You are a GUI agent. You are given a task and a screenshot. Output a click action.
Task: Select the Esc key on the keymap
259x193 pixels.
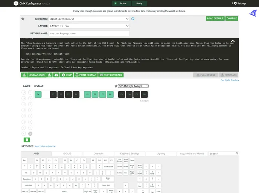[x=38, y=95]
